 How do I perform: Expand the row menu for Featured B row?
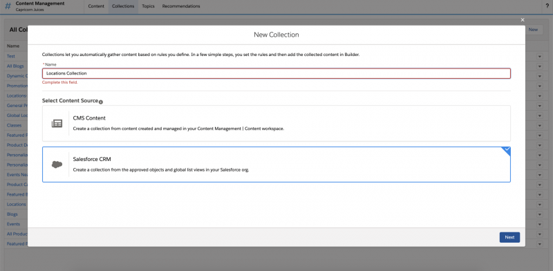click(540, 195)
